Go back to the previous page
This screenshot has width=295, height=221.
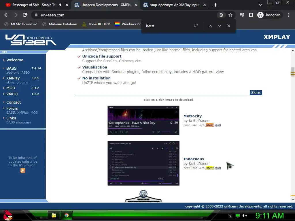coord(6,15)
